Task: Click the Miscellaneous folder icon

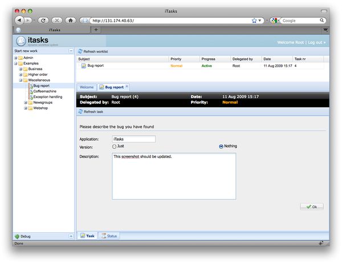Action: (x=26, y=80)
